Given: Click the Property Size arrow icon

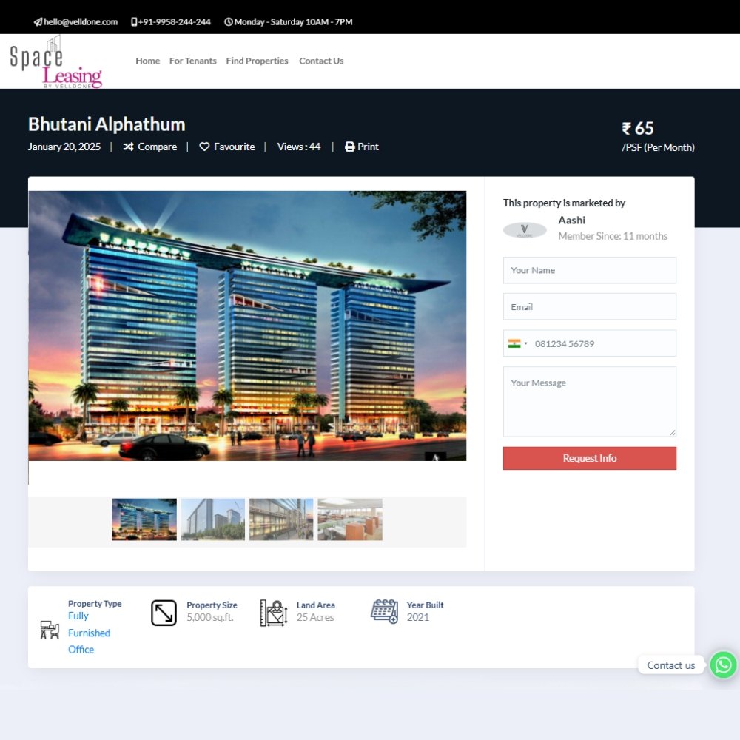Looking at the screenshot, I should point(164,613).
